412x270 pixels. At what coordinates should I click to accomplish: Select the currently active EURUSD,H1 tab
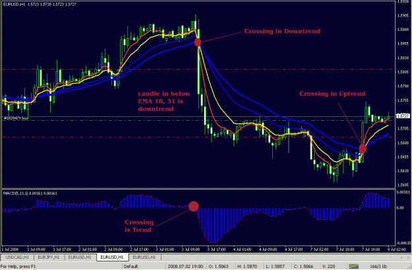[112, 258]
